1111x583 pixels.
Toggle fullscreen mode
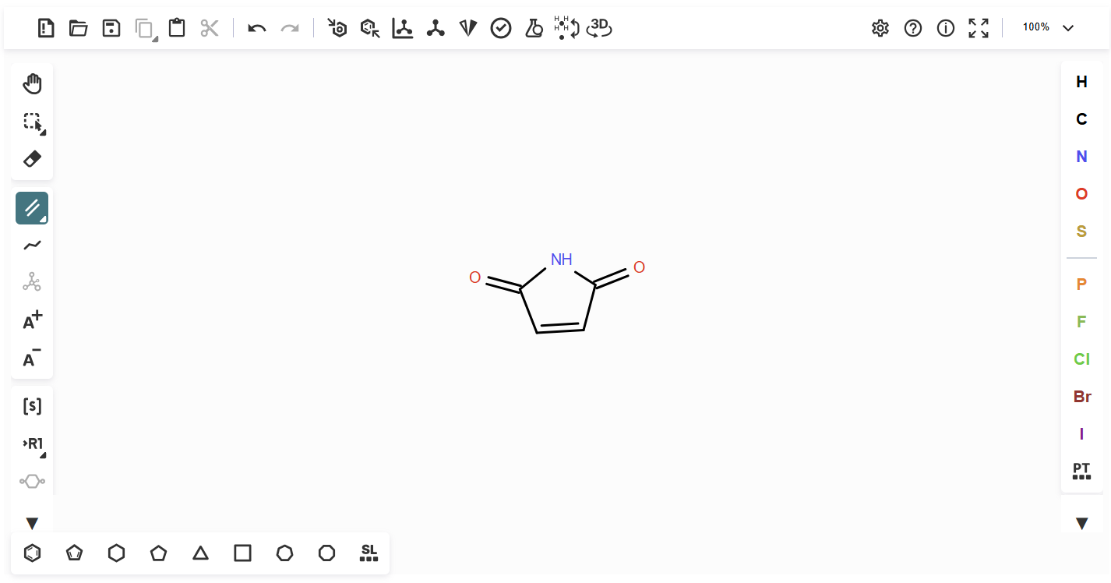point(978,29)
